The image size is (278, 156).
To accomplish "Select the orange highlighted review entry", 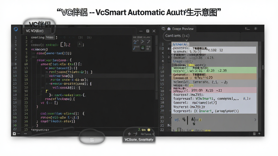I will point(214,76).
